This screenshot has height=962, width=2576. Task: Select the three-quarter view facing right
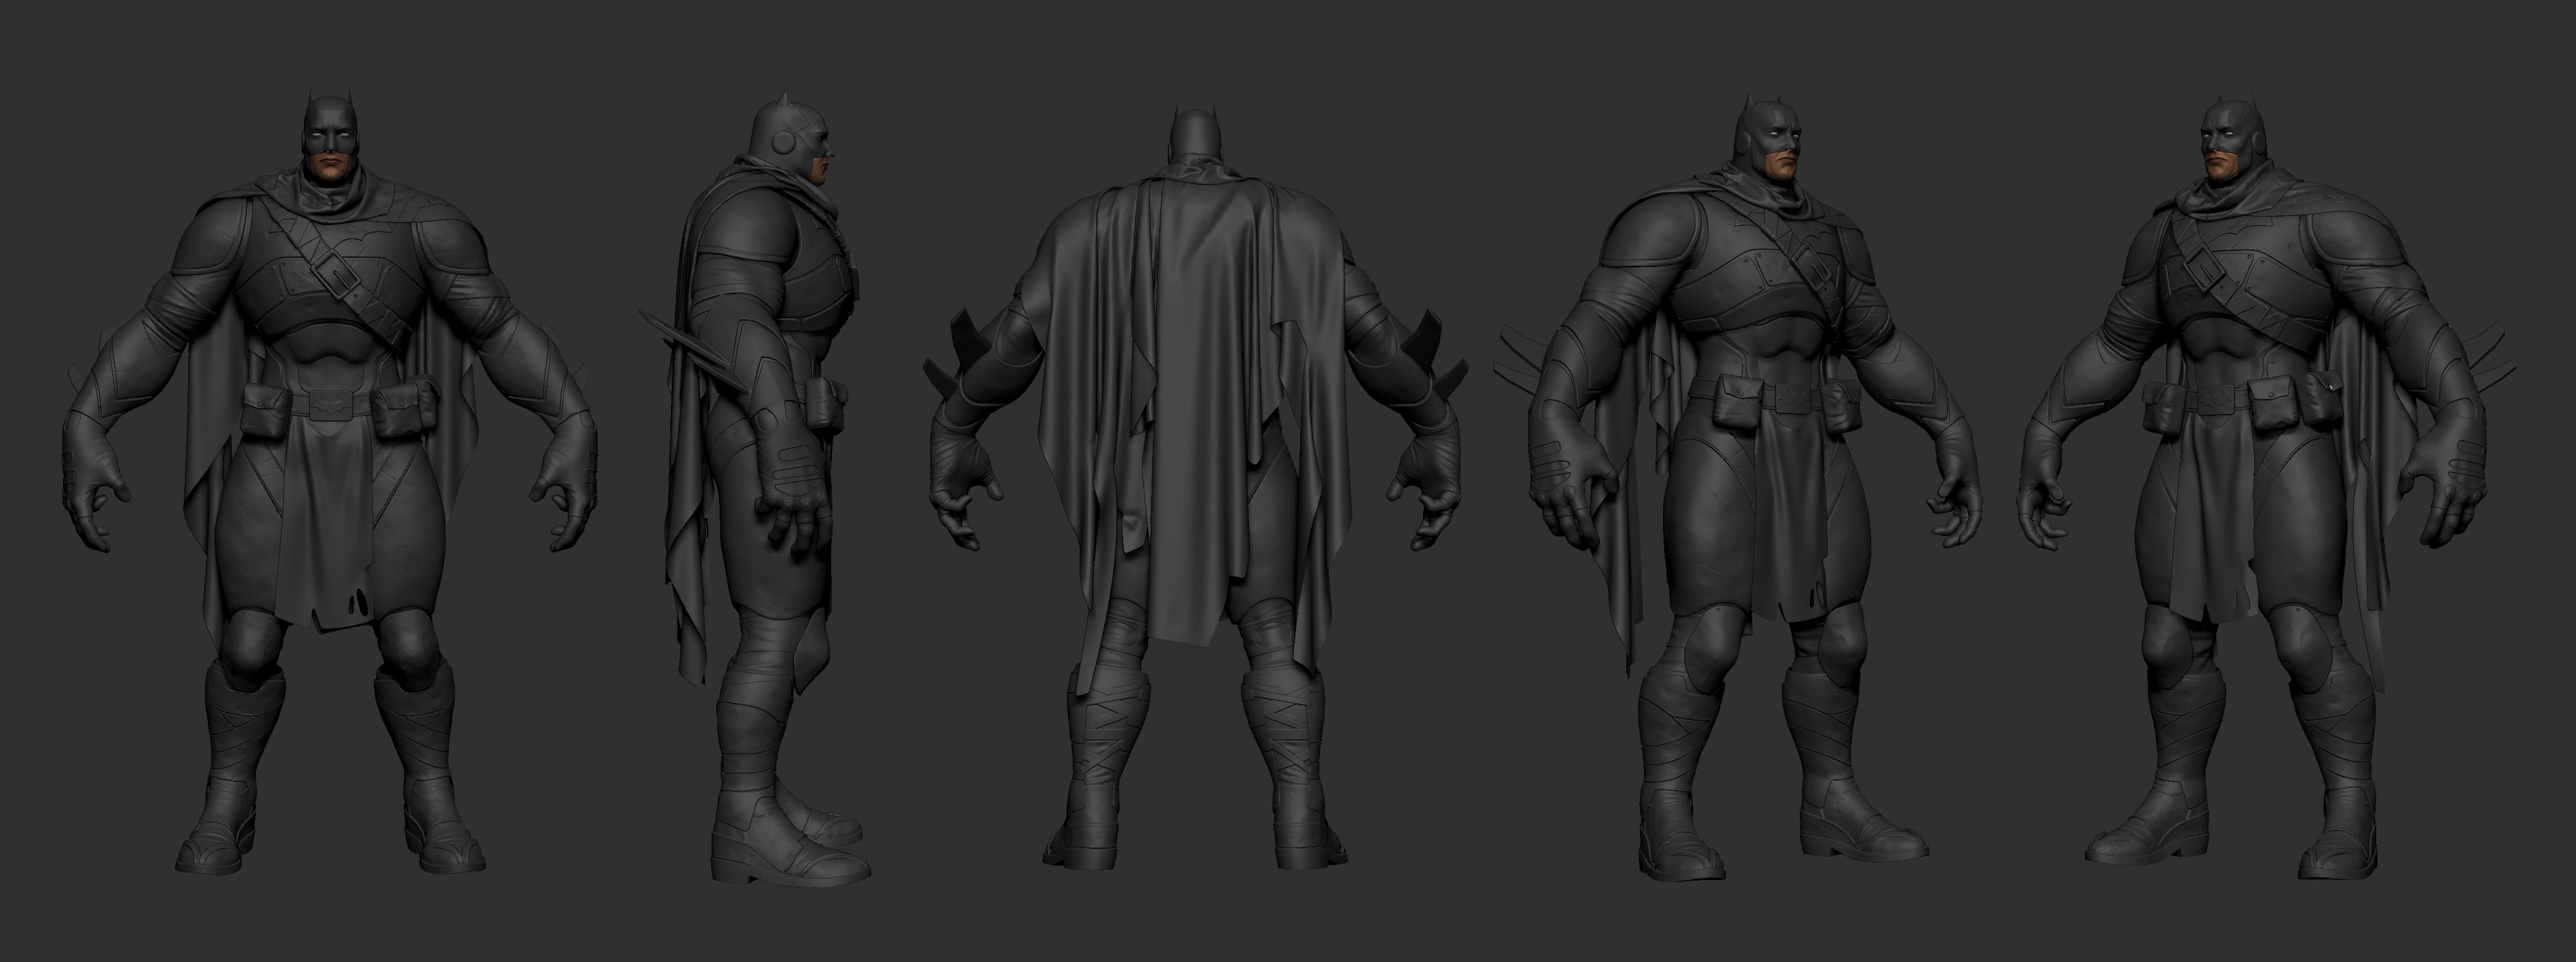point(1737,487)
